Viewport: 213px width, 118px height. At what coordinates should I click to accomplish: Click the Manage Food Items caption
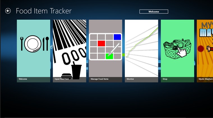(x=100, y=79)
